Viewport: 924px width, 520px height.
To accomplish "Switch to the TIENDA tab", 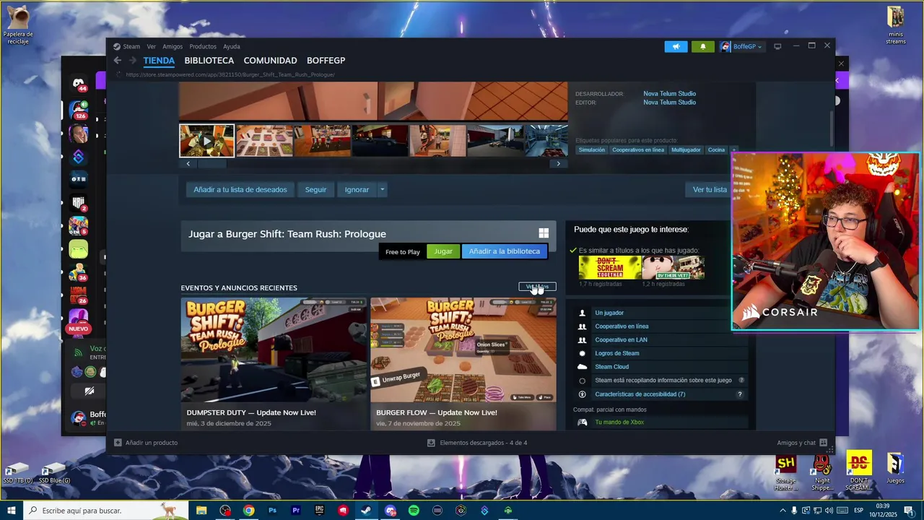I will 159,61.
